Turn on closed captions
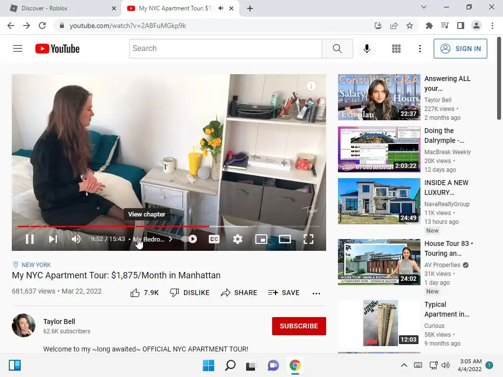This screenshot has height=377, width=503. click(214, 239)
